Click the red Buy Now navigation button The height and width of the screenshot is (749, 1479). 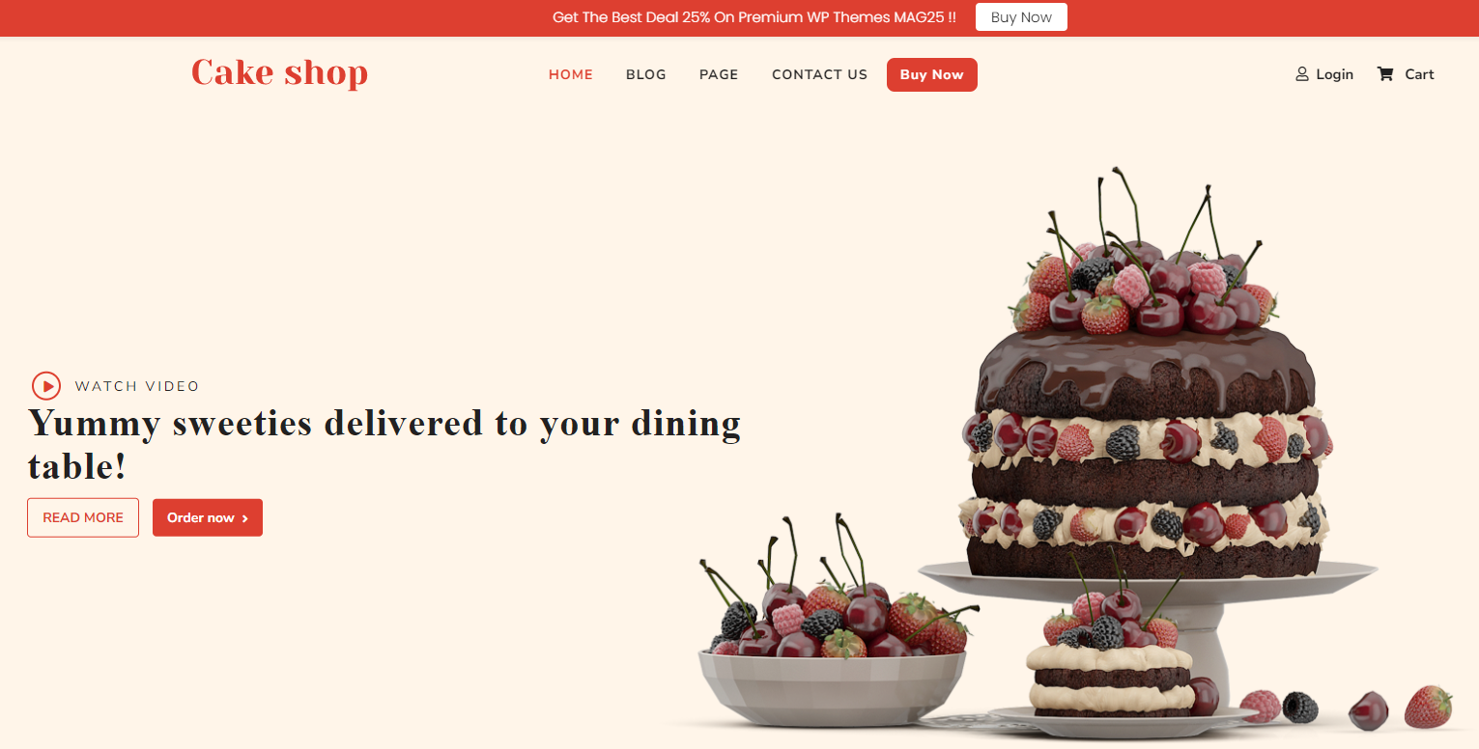[932, 75]
